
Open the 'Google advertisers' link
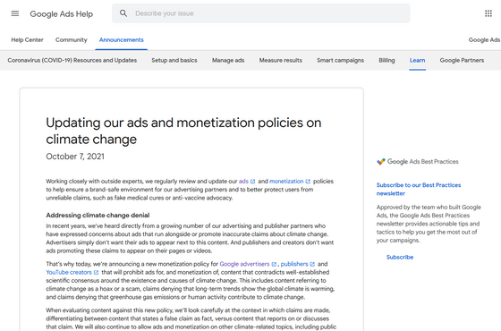244,264
